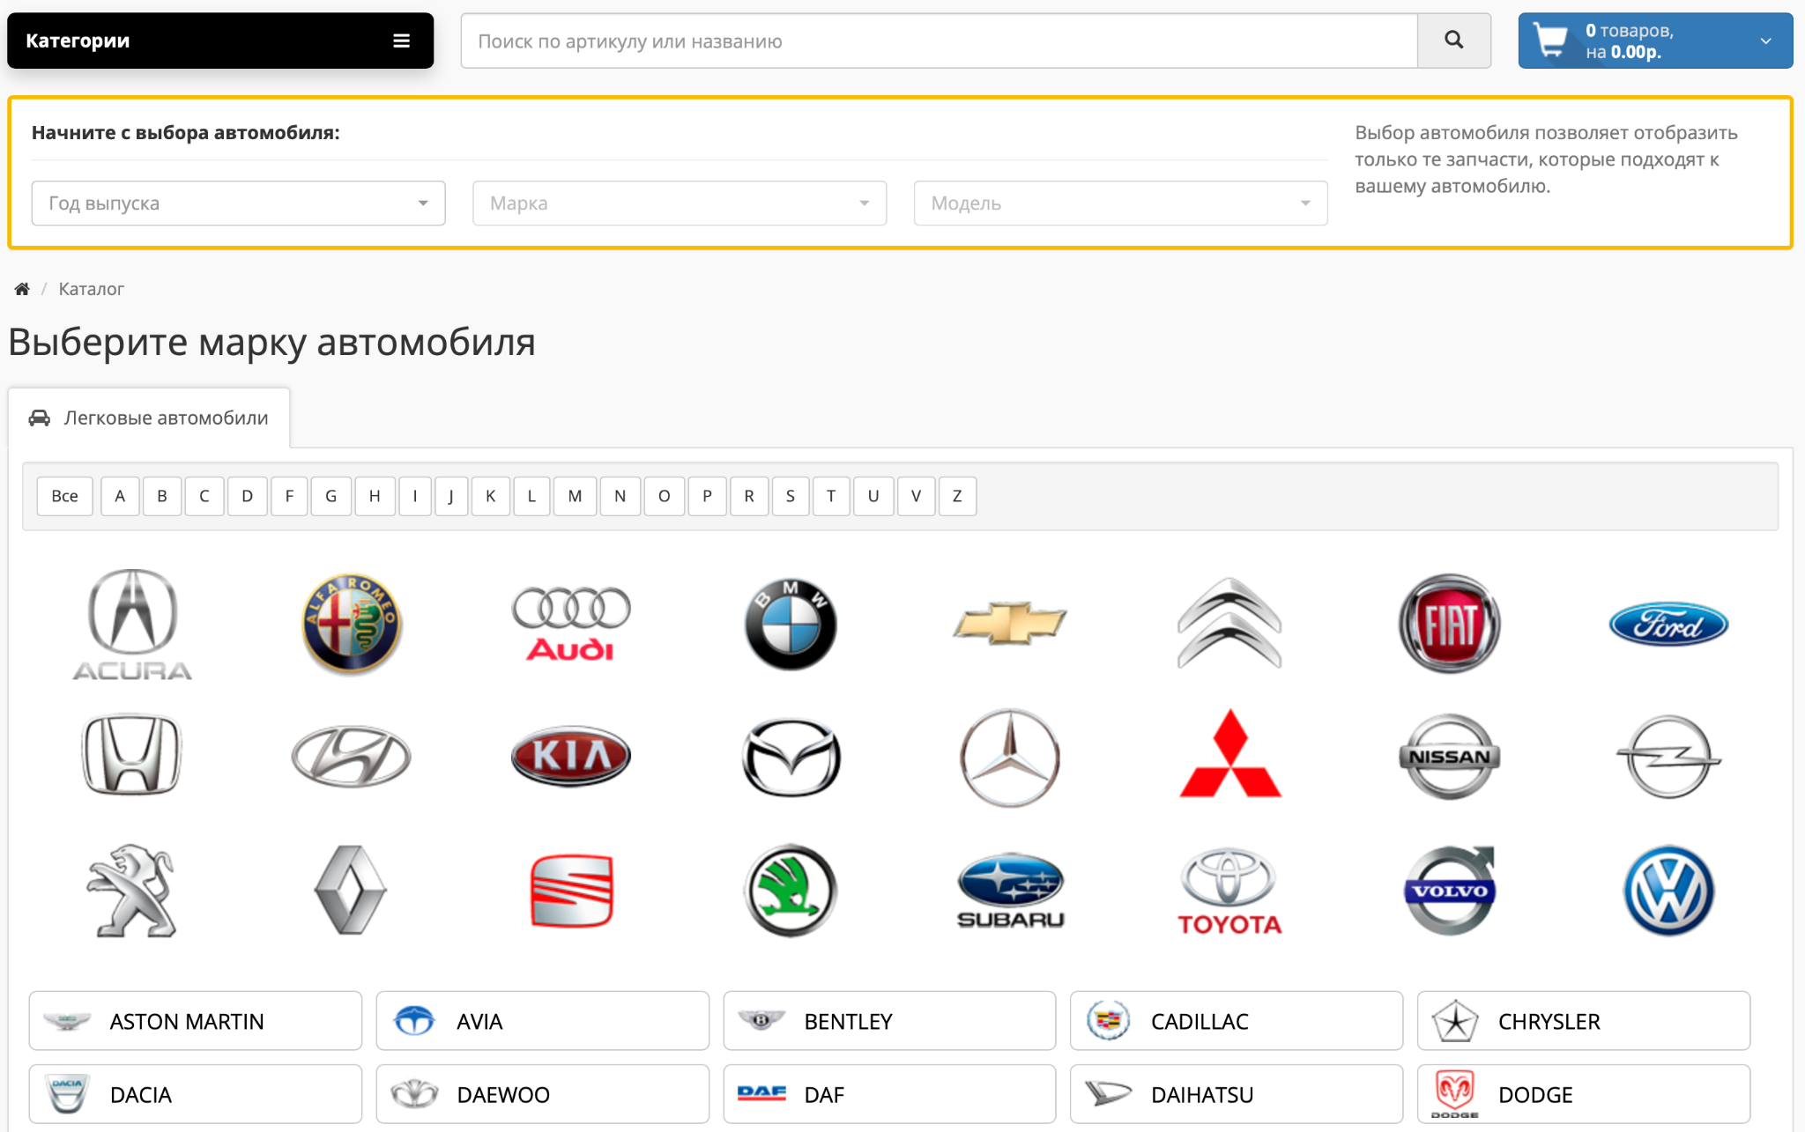This screenshot has width=1805, height=1132.
Task: Choose the Fiat logo
Action: point(1449,624)
